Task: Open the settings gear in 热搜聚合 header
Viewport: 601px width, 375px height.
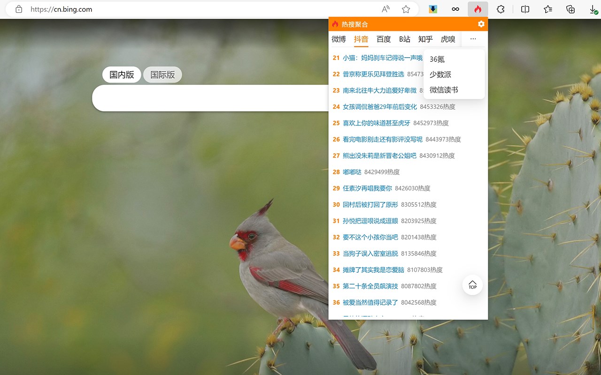Action: [481, 24]
